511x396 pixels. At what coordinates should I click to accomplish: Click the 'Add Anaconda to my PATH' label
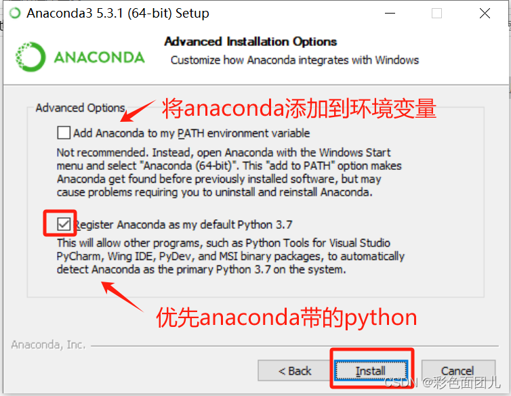tap(192, 133)
